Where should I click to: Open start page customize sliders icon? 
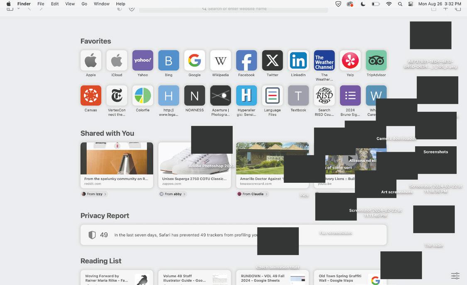click(x=455, y=276)
